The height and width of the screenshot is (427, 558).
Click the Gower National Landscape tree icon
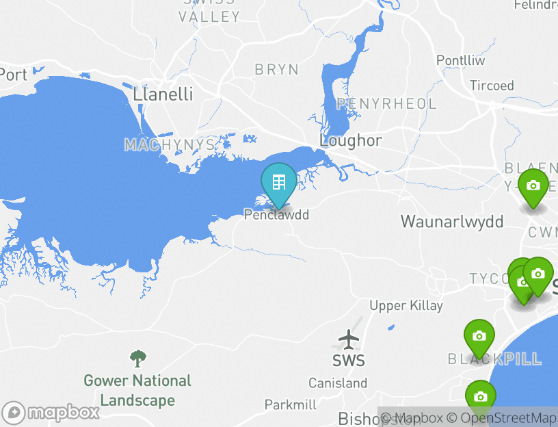click(x=137, y=359)
